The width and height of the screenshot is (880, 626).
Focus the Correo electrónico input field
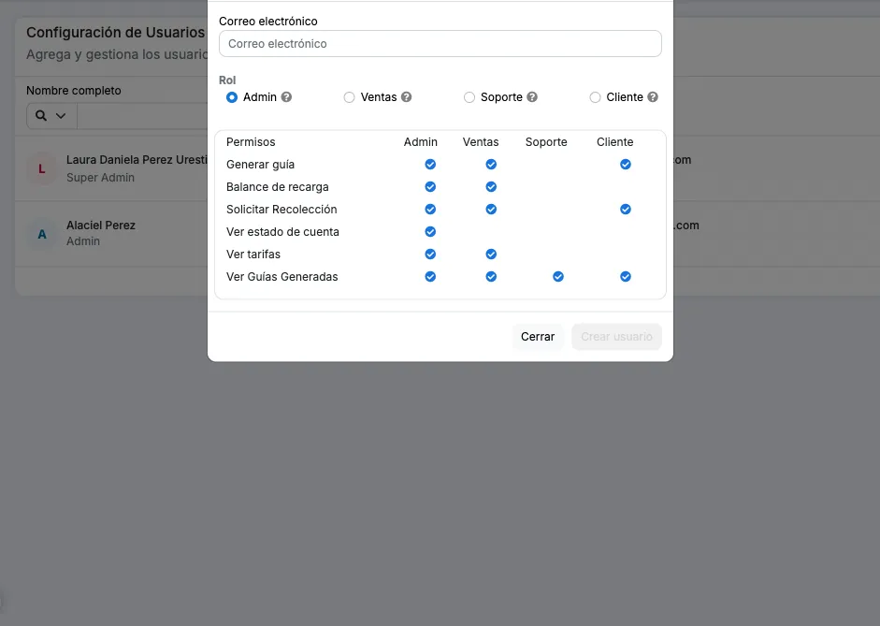point(440,44)
